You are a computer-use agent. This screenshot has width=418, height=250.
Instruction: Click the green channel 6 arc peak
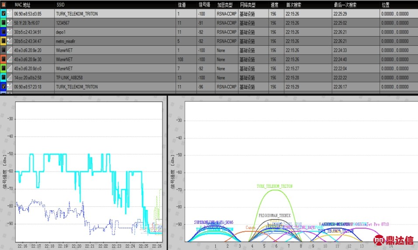pos(276,190)
